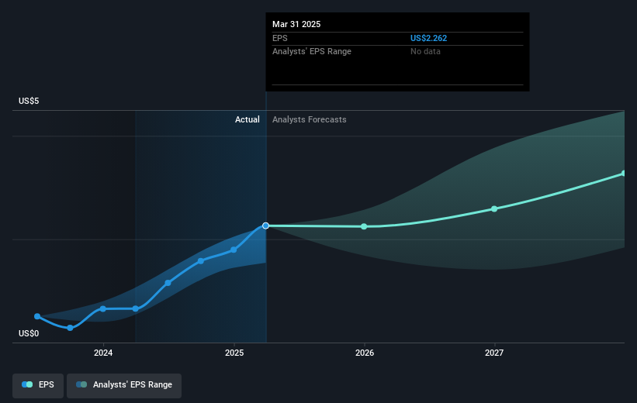Viewport: 637px width, 403px height.
Task: Select the 2026 forecast EPS data point
Action: point(364,226)
